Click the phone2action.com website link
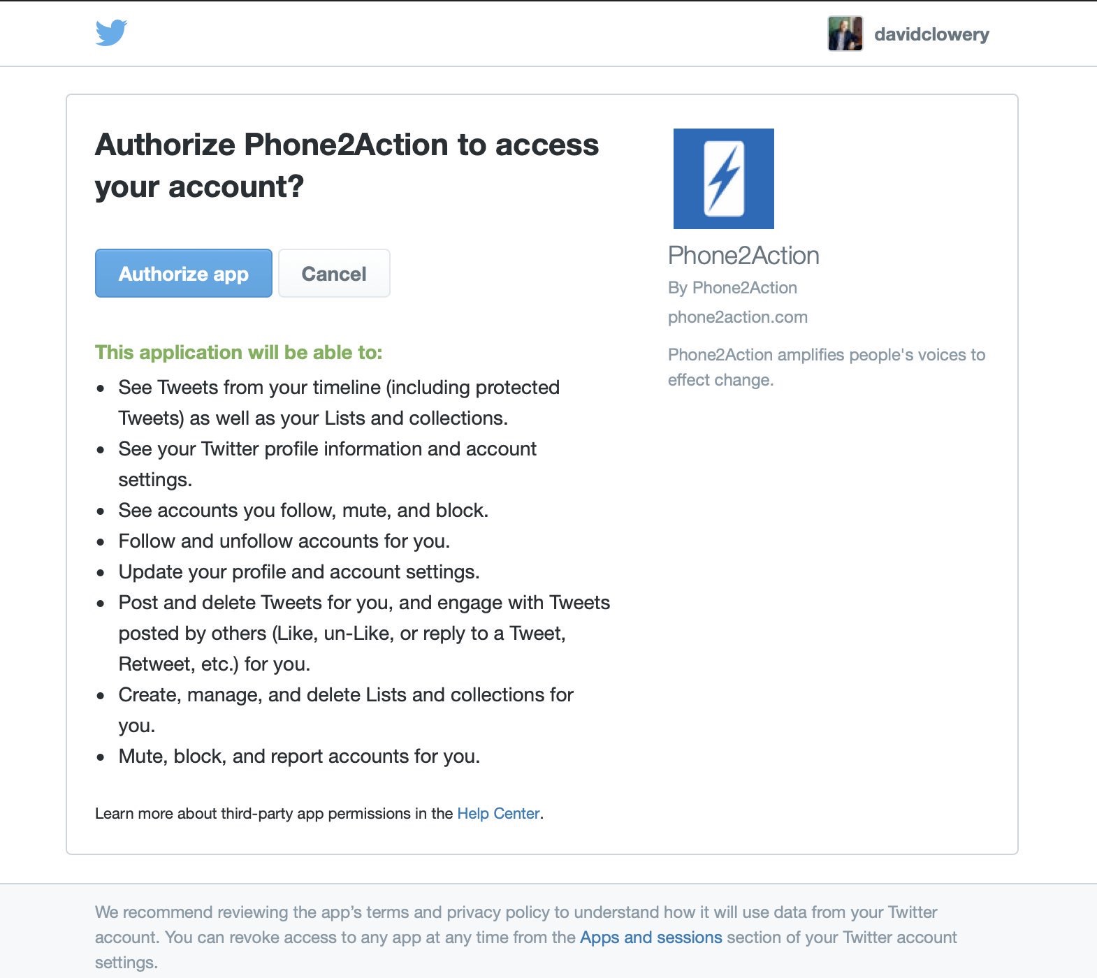Viewport: 1097px width, 978px height. tap(738, 316)
